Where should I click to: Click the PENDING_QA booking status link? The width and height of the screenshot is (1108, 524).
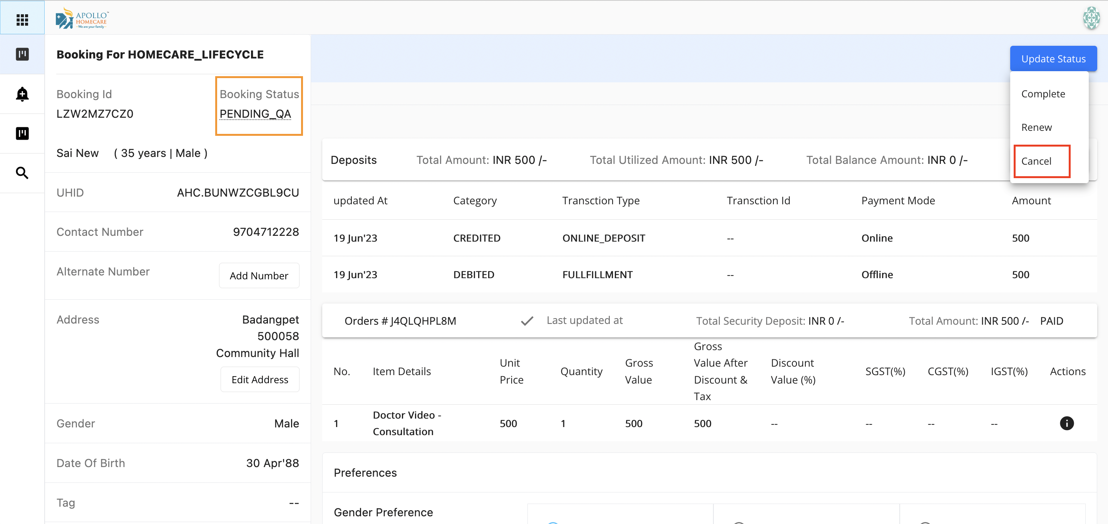click(x=255, y=114)
